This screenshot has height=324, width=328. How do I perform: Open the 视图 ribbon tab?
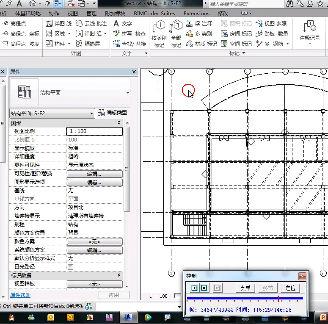pos(73,14)
